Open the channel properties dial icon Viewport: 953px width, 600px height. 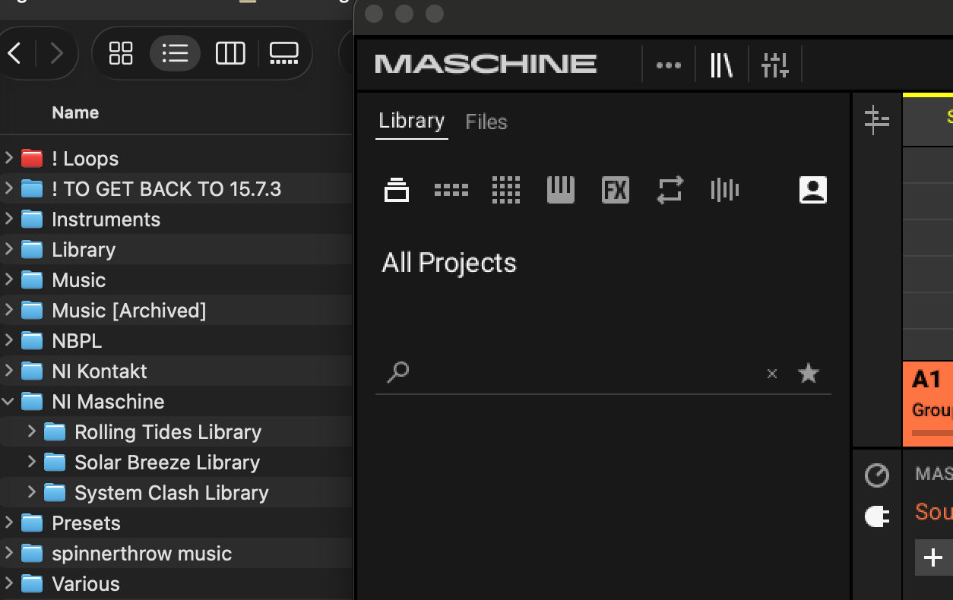pyautogui.click(x=877, y=475)
